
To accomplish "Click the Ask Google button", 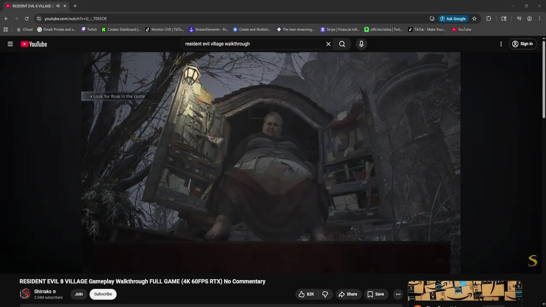I will click(x=453, y=19).
